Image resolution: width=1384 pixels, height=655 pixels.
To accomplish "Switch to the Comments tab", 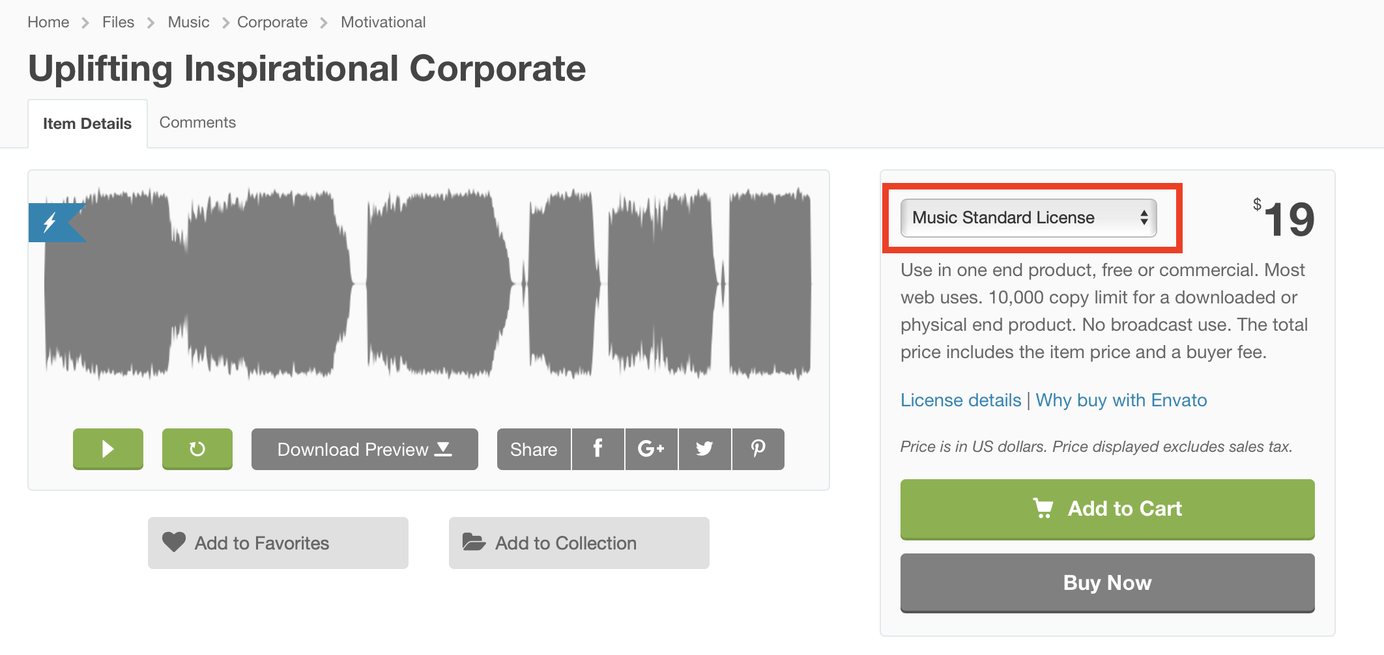I will click(197, 122).
